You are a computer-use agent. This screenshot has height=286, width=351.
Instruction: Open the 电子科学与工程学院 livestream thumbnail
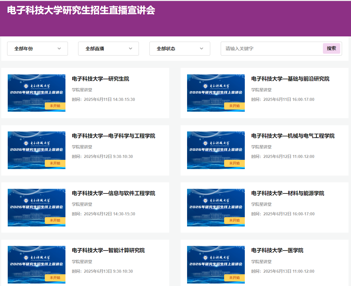[36, 150]
